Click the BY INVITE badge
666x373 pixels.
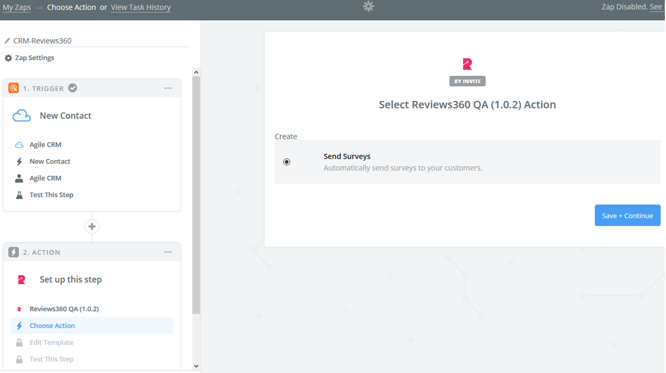[467, 81]
